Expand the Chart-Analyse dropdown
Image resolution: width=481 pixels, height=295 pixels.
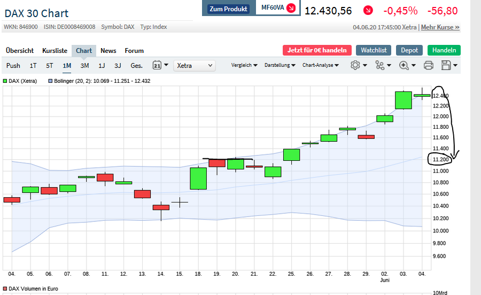tap(321, 65)
